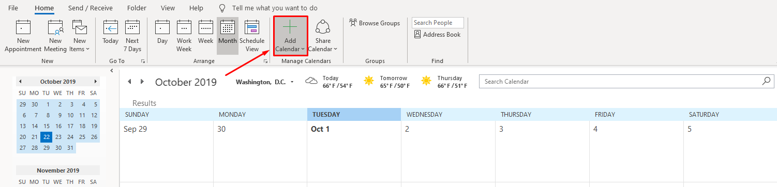Jump to Today in calendar
Screen dimensions: 777x187
(111, 36)
